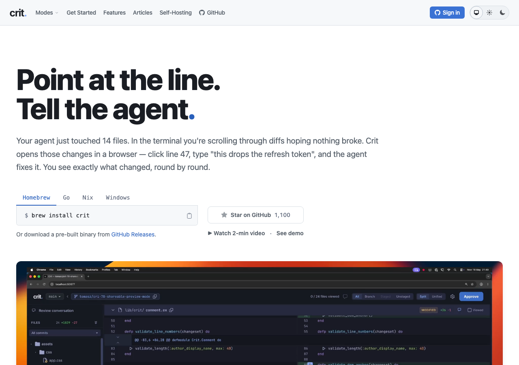The image size is (519, 365).
Task: Select the Branch filter in the demo toolbar
Action: tap(370, 296)
